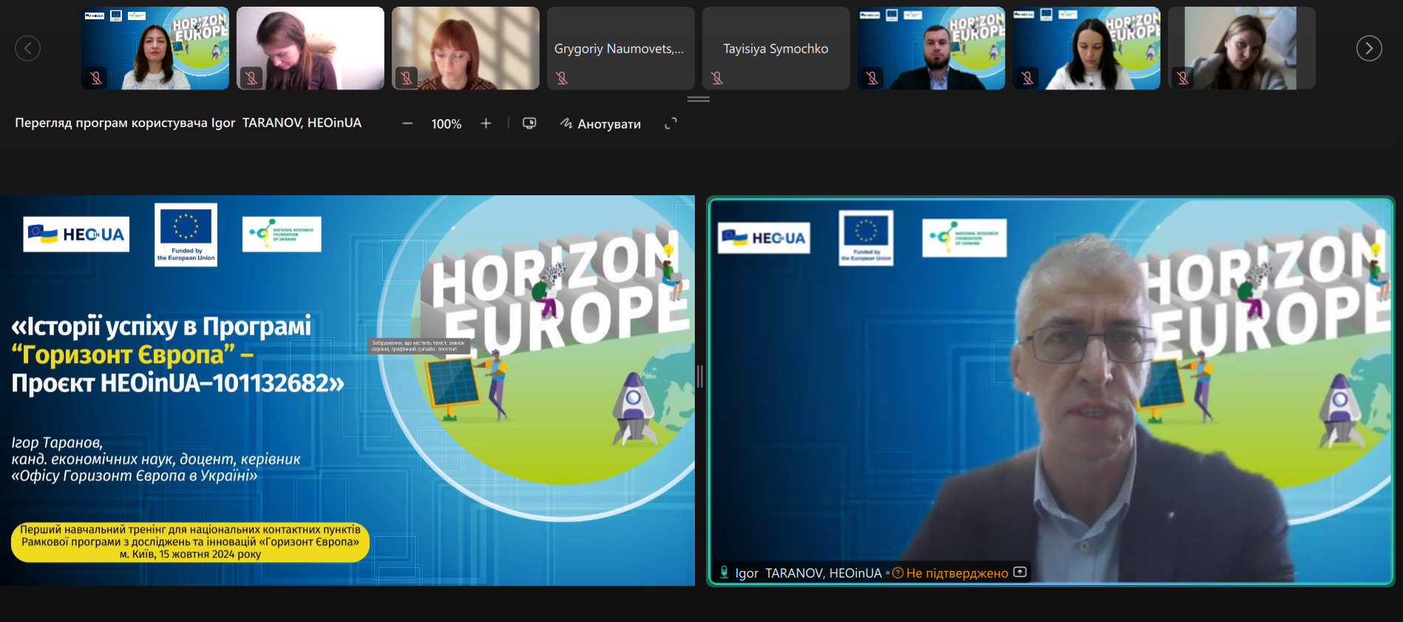
Task: Start annotating with Анотувати button
Action: (x=600, y=124)
